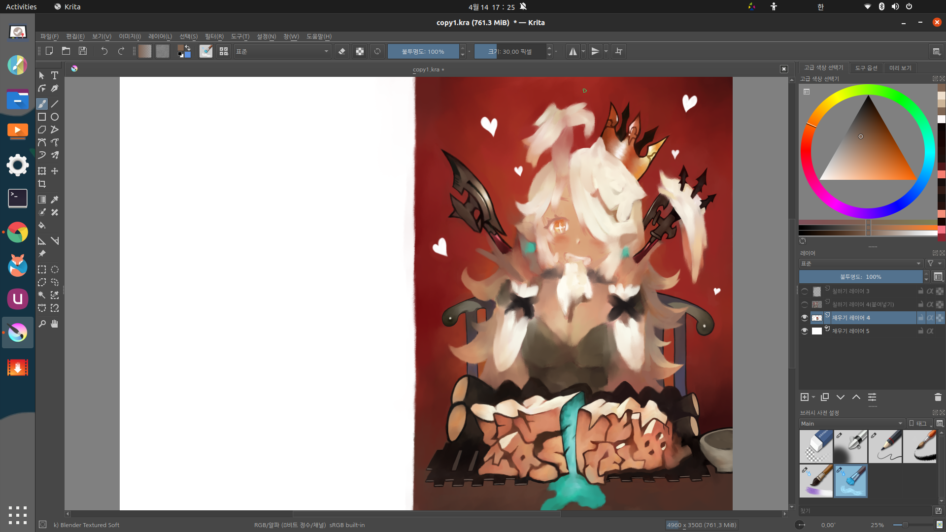This screenshot has height=532, width=946.
Task: Open brush preset Main tag dropdown
Action: (852, 424)
